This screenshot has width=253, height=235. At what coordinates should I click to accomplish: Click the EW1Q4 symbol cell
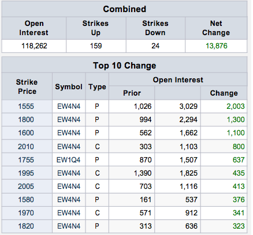tap(69, 160)
